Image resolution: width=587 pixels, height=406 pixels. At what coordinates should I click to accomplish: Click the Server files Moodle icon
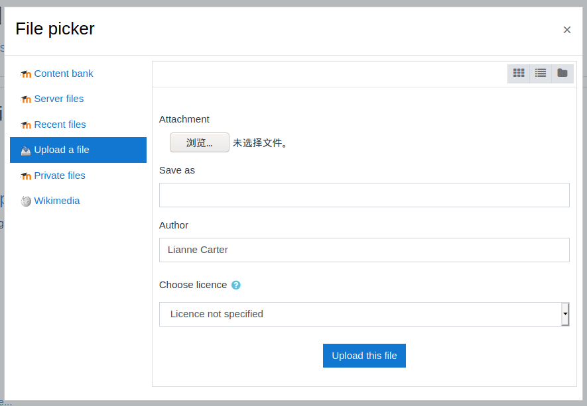[x=26, y=99]
